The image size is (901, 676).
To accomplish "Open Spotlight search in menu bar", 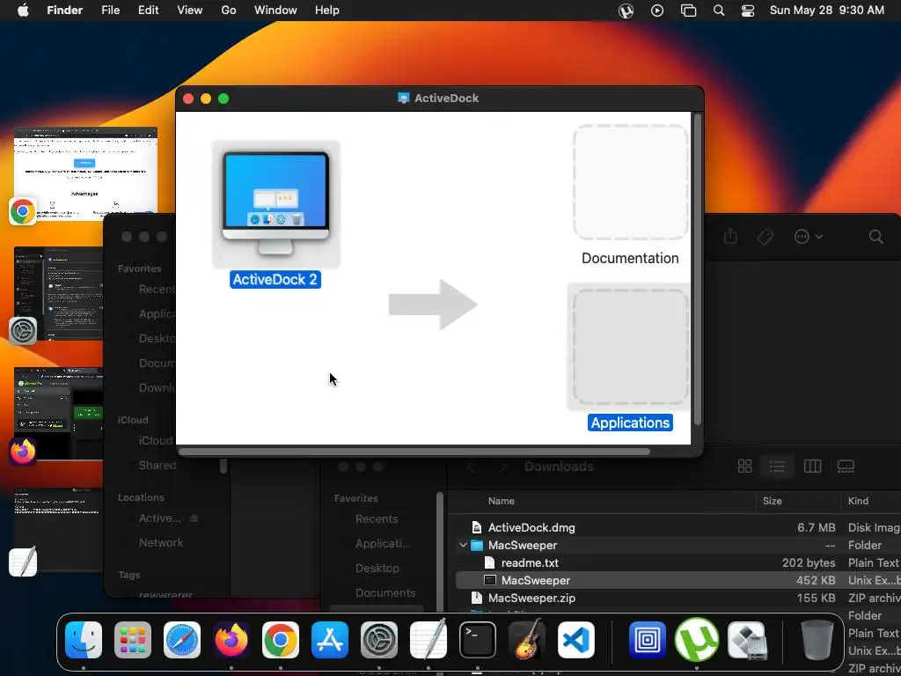I will click(x=719, y=11).
